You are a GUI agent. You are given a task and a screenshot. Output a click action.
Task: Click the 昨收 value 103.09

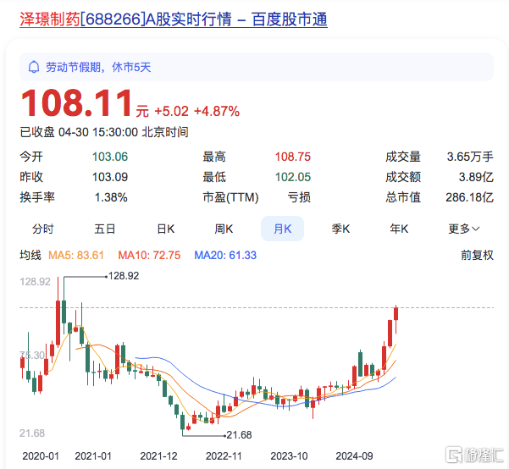point(110,177)
